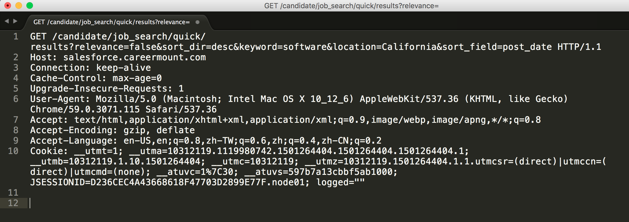Click 'Chrome/59.0.3071.115' in User-Agent line

tap(85, 109)
